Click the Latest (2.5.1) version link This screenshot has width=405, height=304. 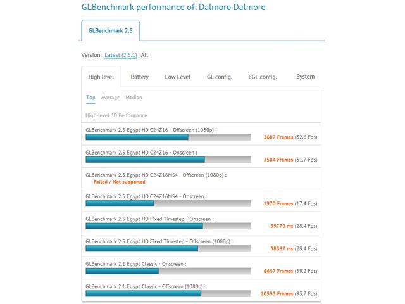point(121,55)
